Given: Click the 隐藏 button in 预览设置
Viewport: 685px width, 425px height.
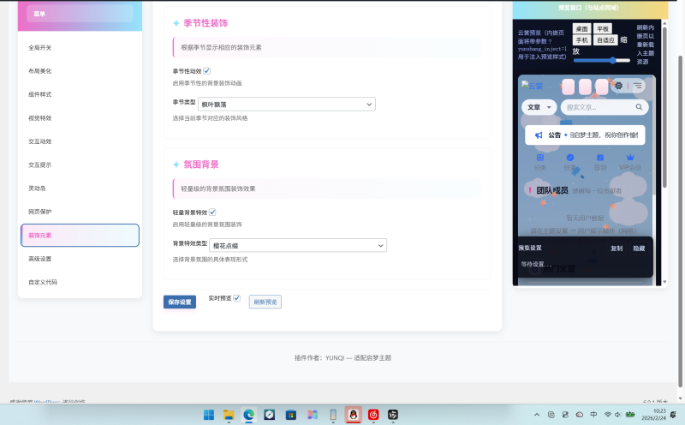Looking at the screenshot, I should coord(639,248).
